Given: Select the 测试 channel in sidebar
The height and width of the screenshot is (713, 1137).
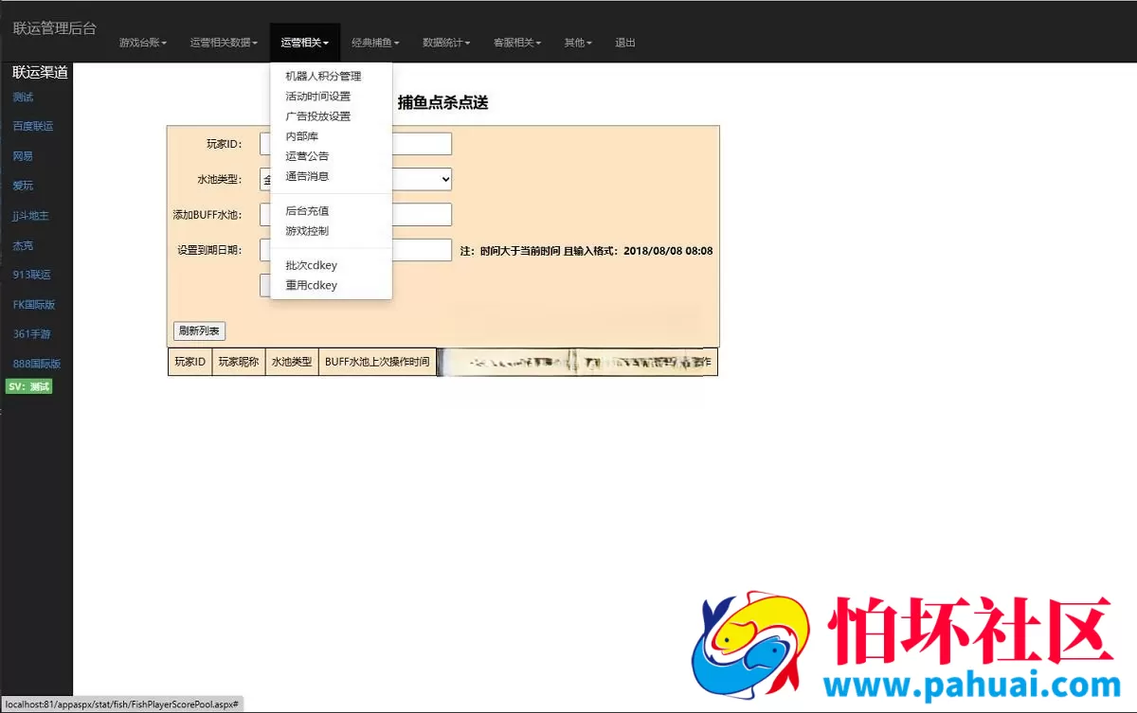Looking at the screenshot, I should pyautogui.click(x=23, y=97).
